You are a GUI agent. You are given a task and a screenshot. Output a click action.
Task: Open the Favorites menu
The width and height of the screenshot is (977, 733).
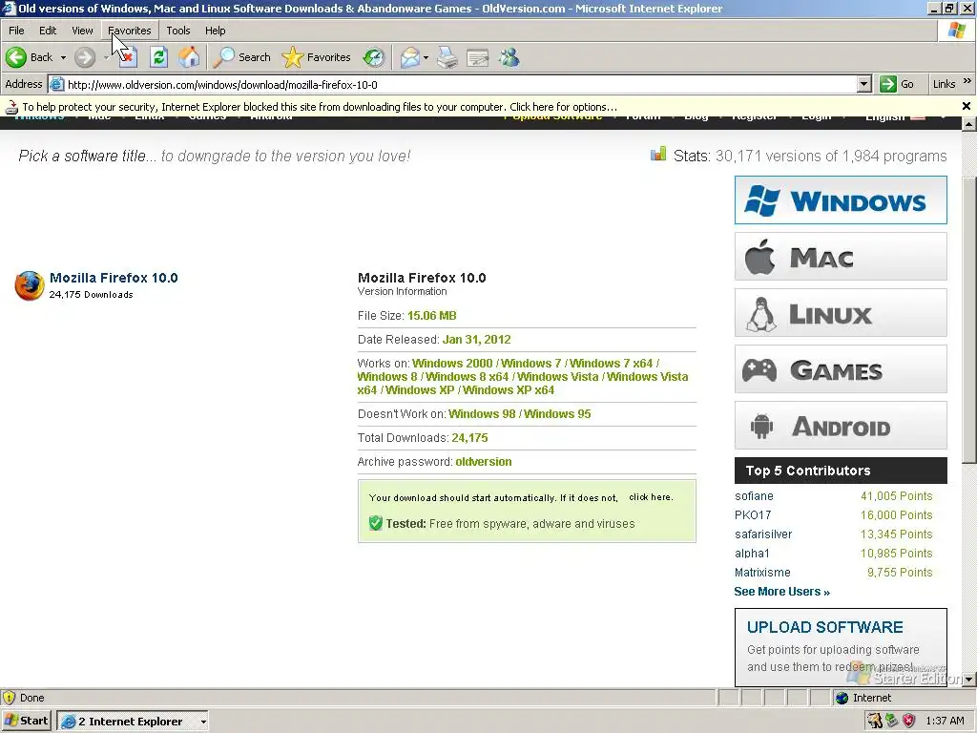point(130,31)
